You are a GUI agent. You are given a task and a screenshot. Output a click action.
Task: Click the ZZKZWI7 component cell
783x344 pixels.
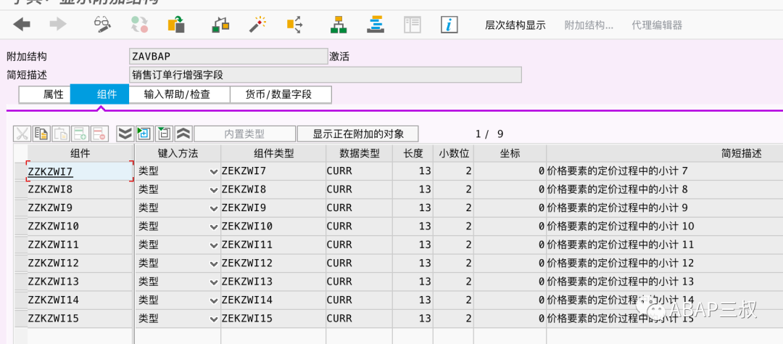click(80, 171)
